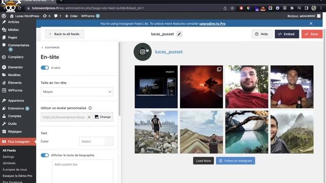Select Flux Instagram in the sidebar
The height and width of the screenshot is (183, 326).
click(x=19, y=142)
